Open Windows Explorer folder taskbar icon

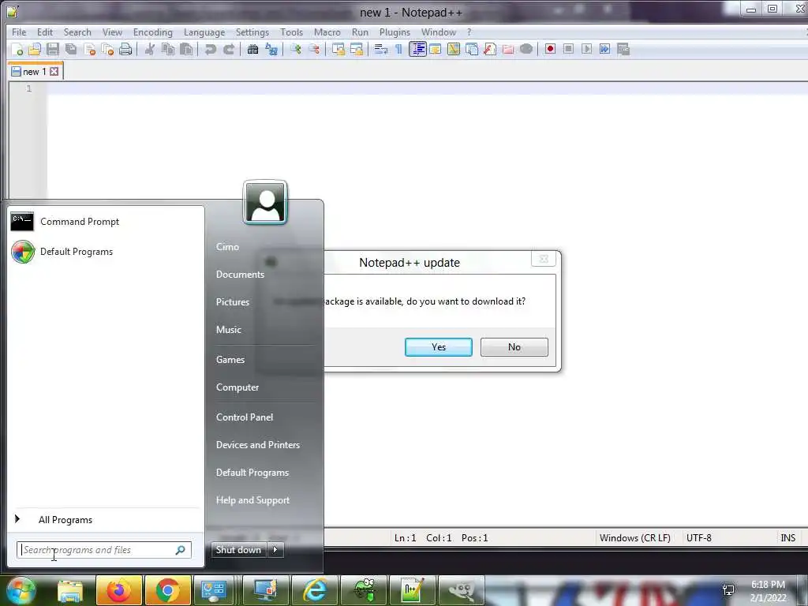coord(70,590)
